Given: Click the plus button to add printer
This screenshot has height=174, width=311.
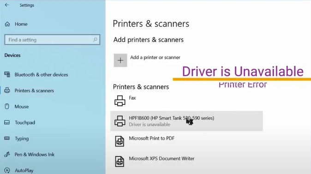Looking at the screenshot, I should click(120, 60).
